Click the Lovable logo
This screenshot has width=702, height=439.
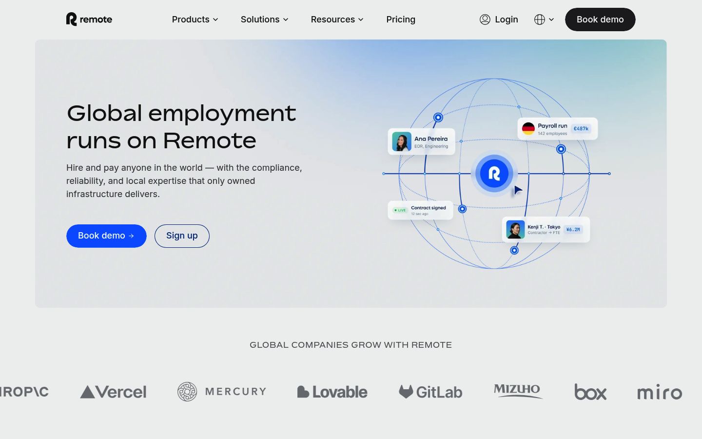[x=332, y=392]
